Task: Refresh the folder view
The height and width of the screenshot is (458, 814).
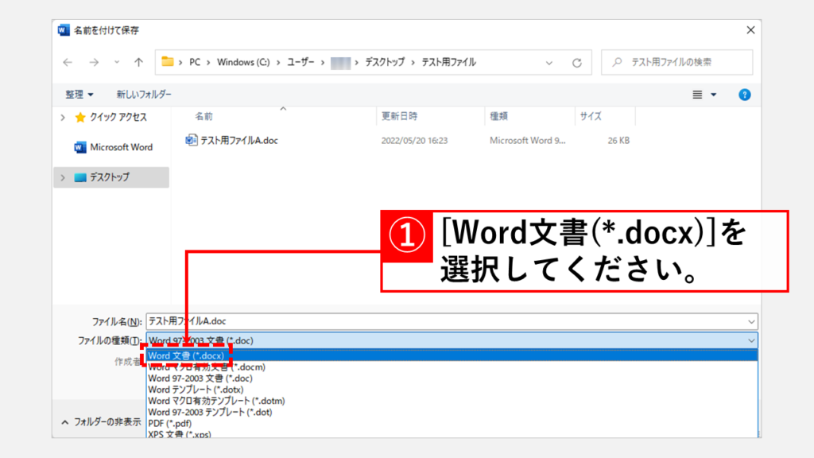Action: [577, 62]
